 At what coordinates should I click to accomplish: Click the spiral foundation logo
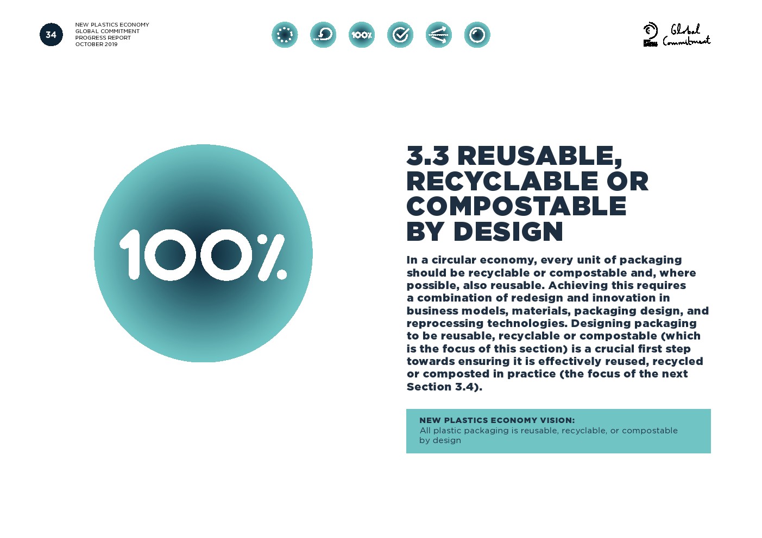(650, 34)
